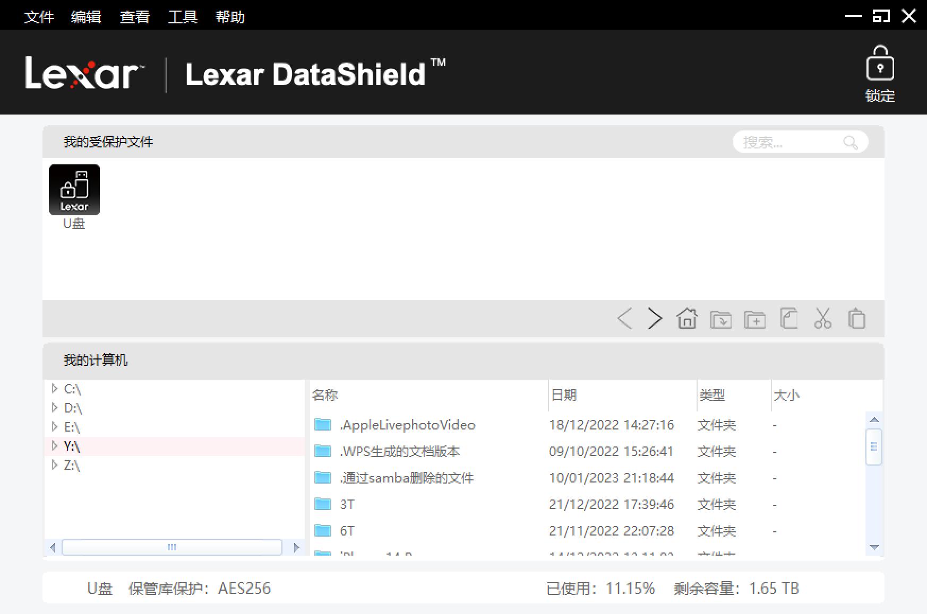Image resolution: width=927 pixels, height=614 pixels.
Task: Click the new folder plus icon
Action: (755, 319)
